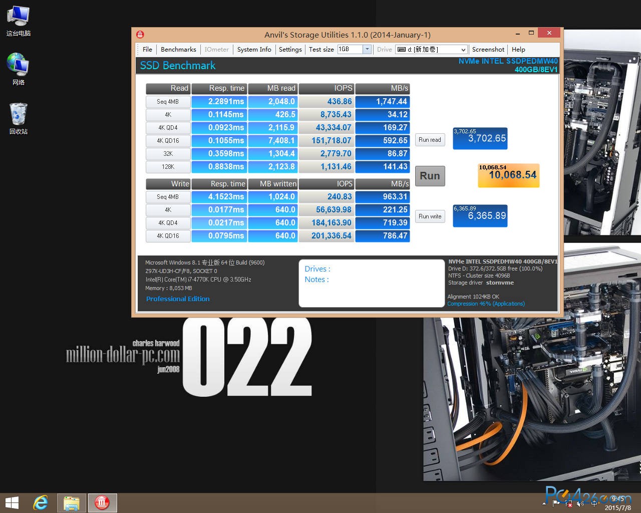
Task: Click the Run write button
Action: (x=430, y=216)
